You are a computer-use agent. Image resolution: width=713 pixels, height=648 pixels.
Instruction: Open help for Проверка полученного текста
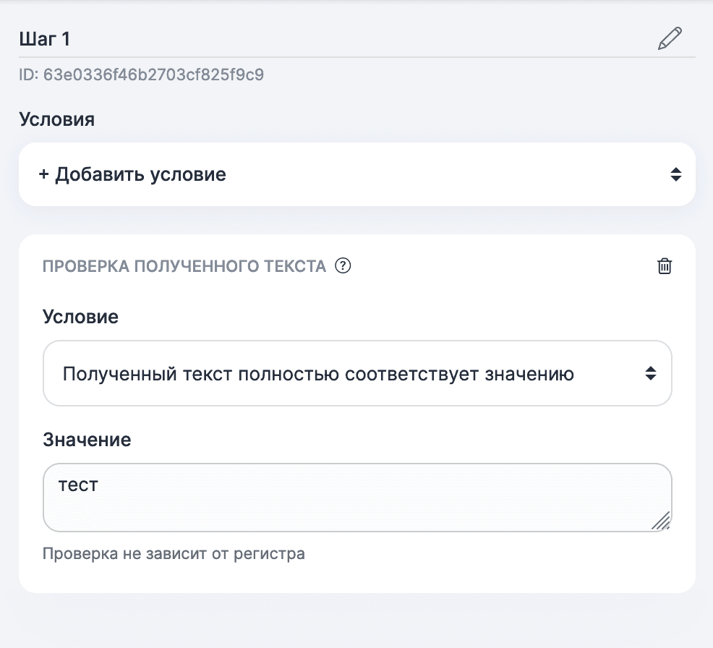pos(343,266)
